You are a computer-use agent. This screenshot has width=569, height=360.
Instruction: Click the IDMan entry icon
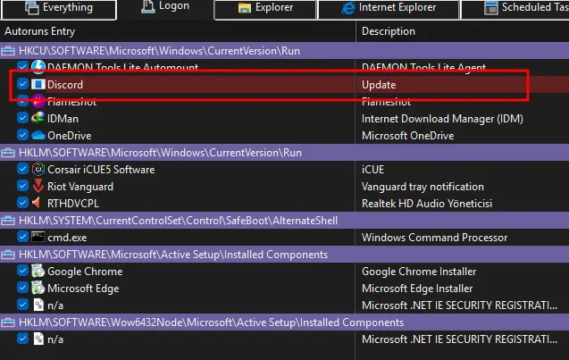(38, 118)
